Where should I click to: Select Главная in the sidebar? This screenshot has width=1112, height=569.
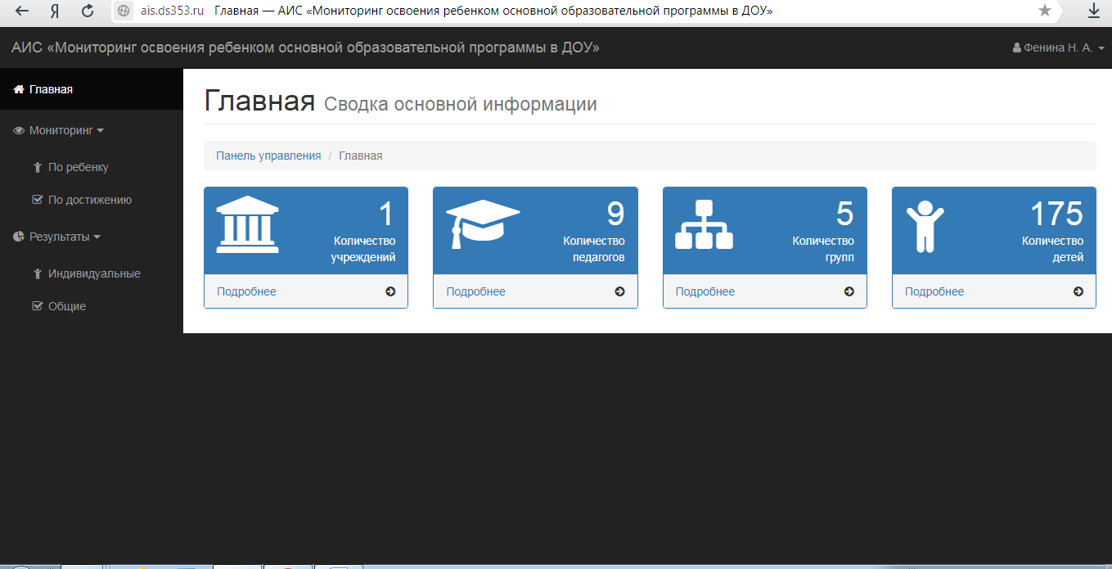(52, 88)
